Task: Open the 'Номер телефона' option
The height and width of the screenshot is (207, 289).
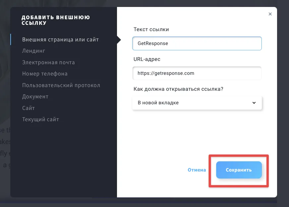Action: (x=45, y=74)
